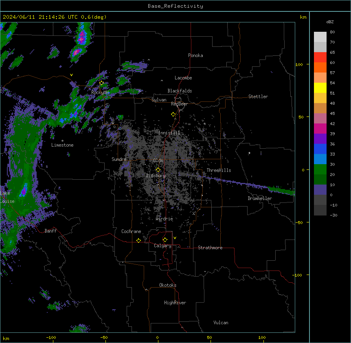
Task: Select the yellow V marker northwest of RockyMH
Action: click(71, 75)
